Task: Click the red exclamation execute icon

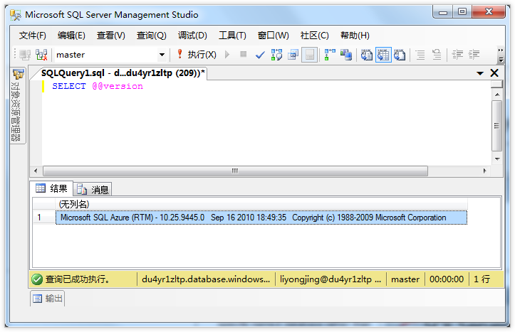Action: click(180, 54)
